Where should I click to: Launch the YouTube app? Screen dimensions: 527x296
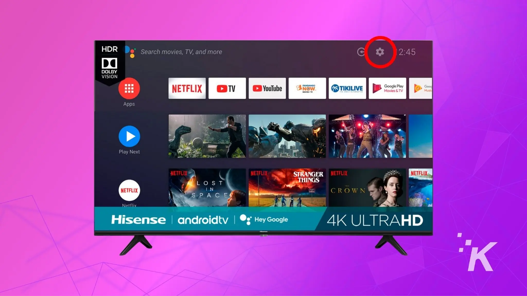point(267,88)
